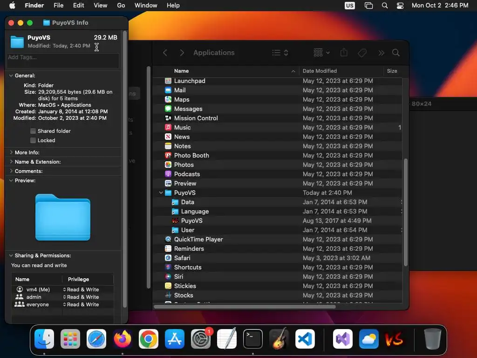Show more toolbar items chevron

tap(381, 53)
